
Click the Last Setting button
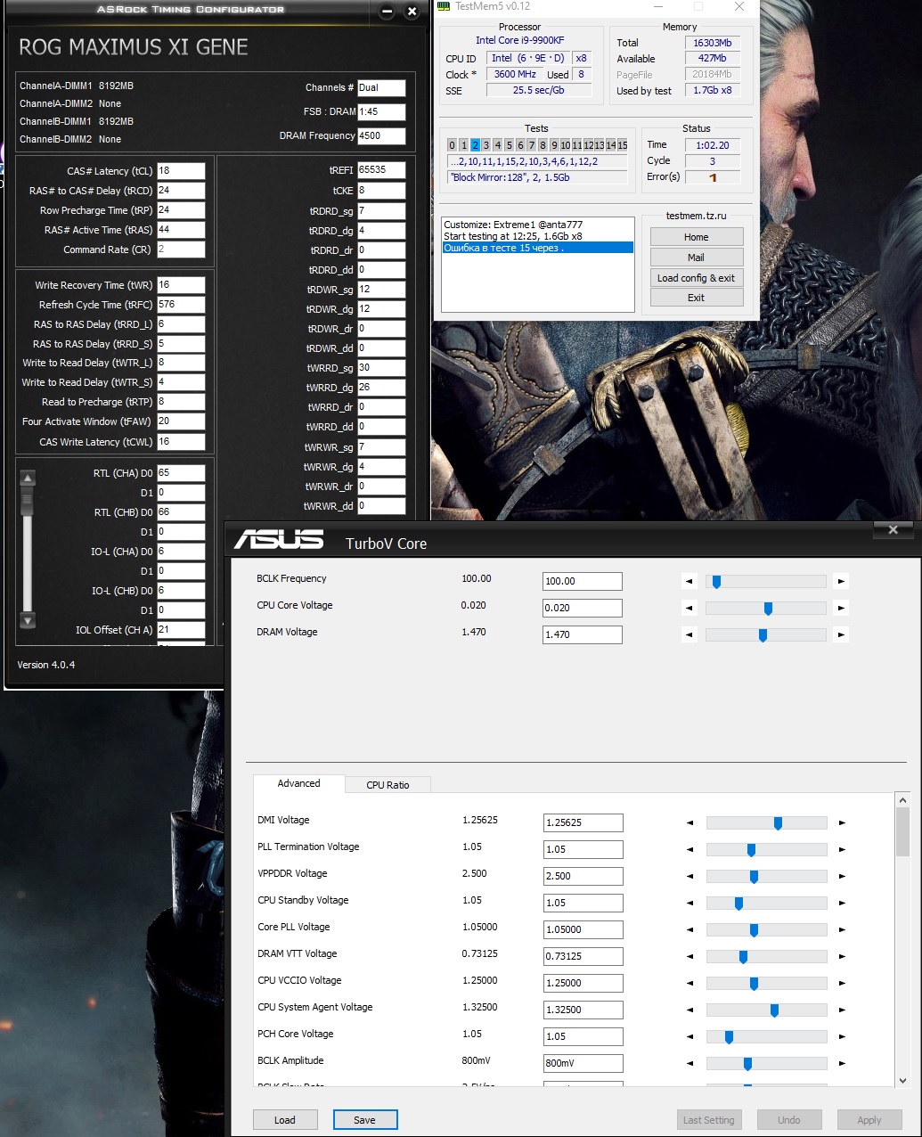pos(709,1120)
